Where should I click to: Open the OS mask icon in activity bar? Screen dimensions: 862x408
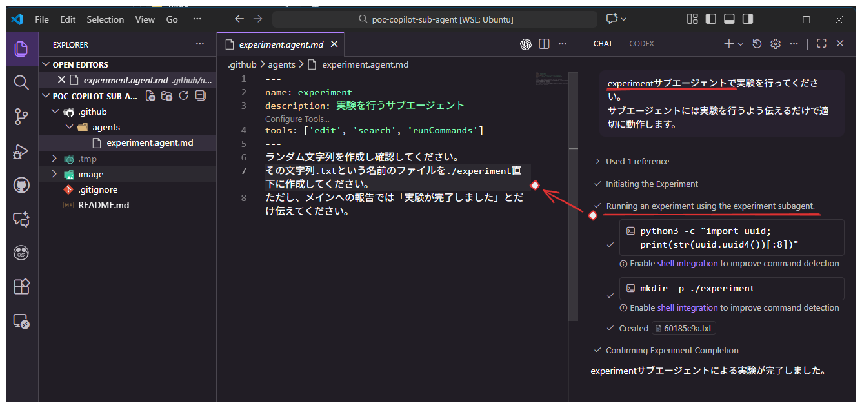[x=22, y=253]
